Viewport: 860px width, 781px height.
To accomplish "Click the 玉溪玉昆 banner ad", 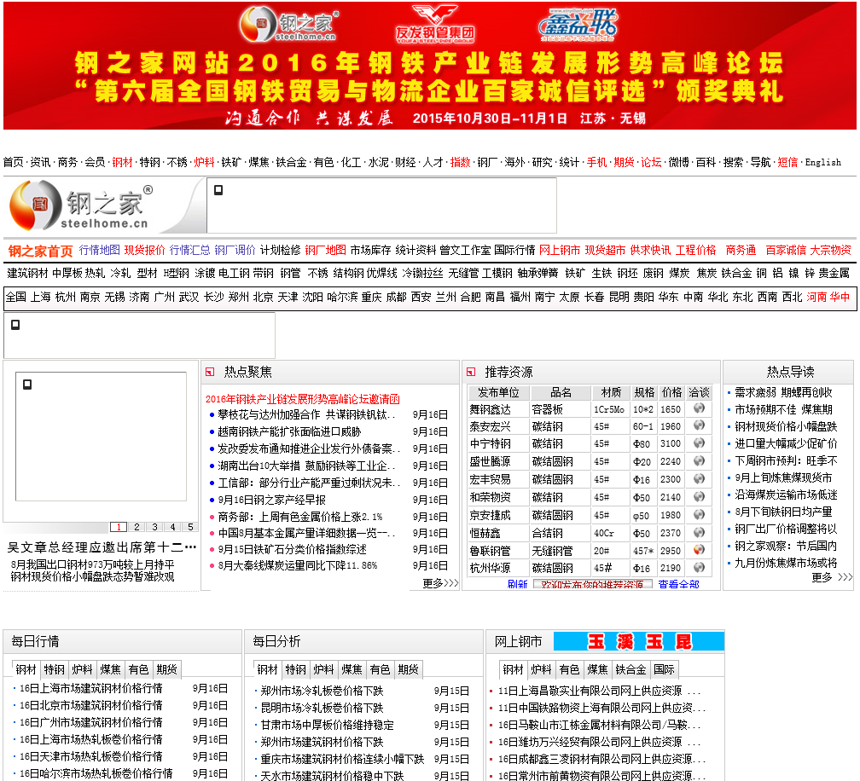I will click(639, 641).
